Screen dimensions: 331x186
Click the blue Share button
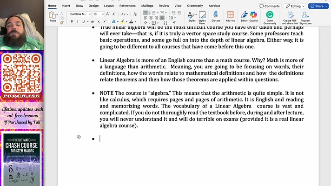318,6
